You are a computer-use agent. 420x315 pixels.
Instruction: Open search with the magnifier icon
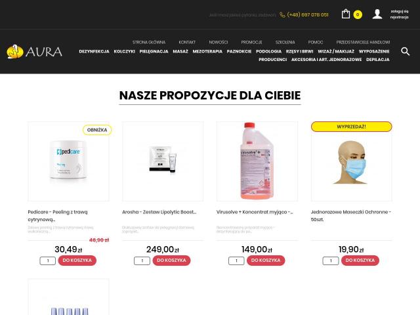pos(405,51)
